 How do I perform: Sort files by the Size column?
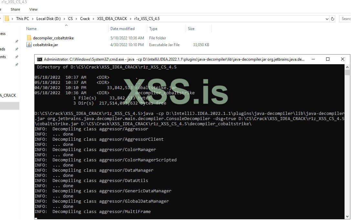[191, 29]
